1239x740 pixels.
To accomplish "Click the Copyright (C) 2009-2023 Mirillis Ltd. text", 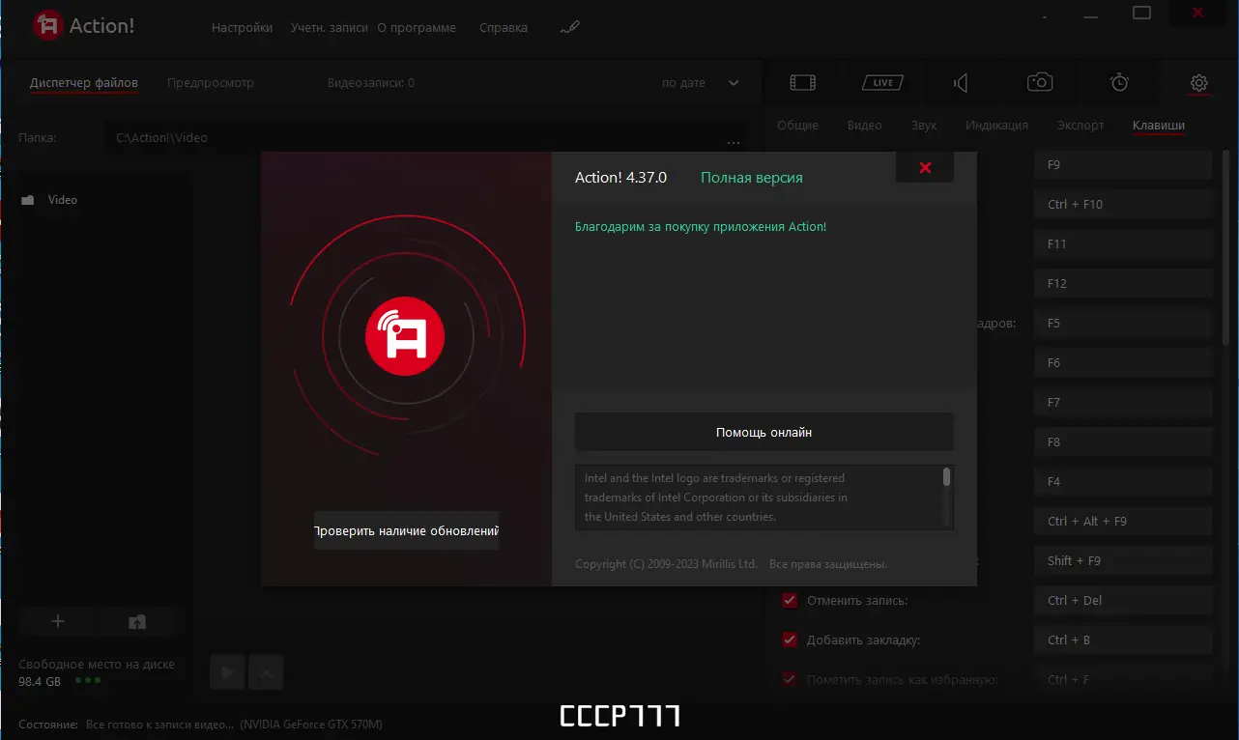I will point(666,564).
